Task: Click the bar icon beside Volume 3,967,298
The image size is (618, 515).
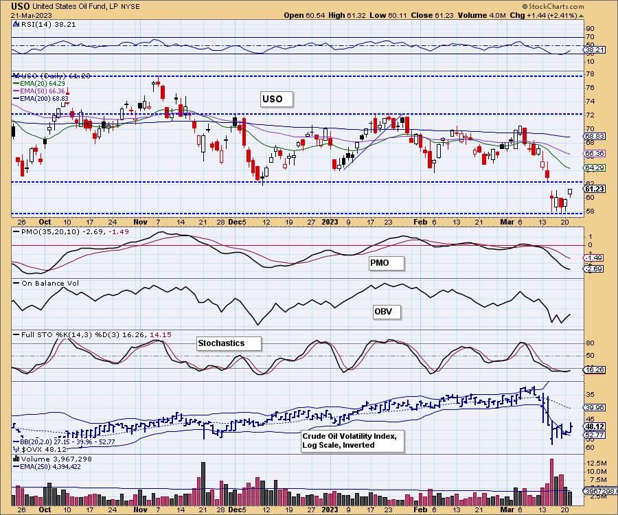Action: [x=16, y=459]
